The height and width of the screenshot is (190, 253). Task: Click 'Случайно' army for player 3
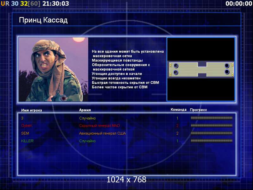[x=87, y=118]
